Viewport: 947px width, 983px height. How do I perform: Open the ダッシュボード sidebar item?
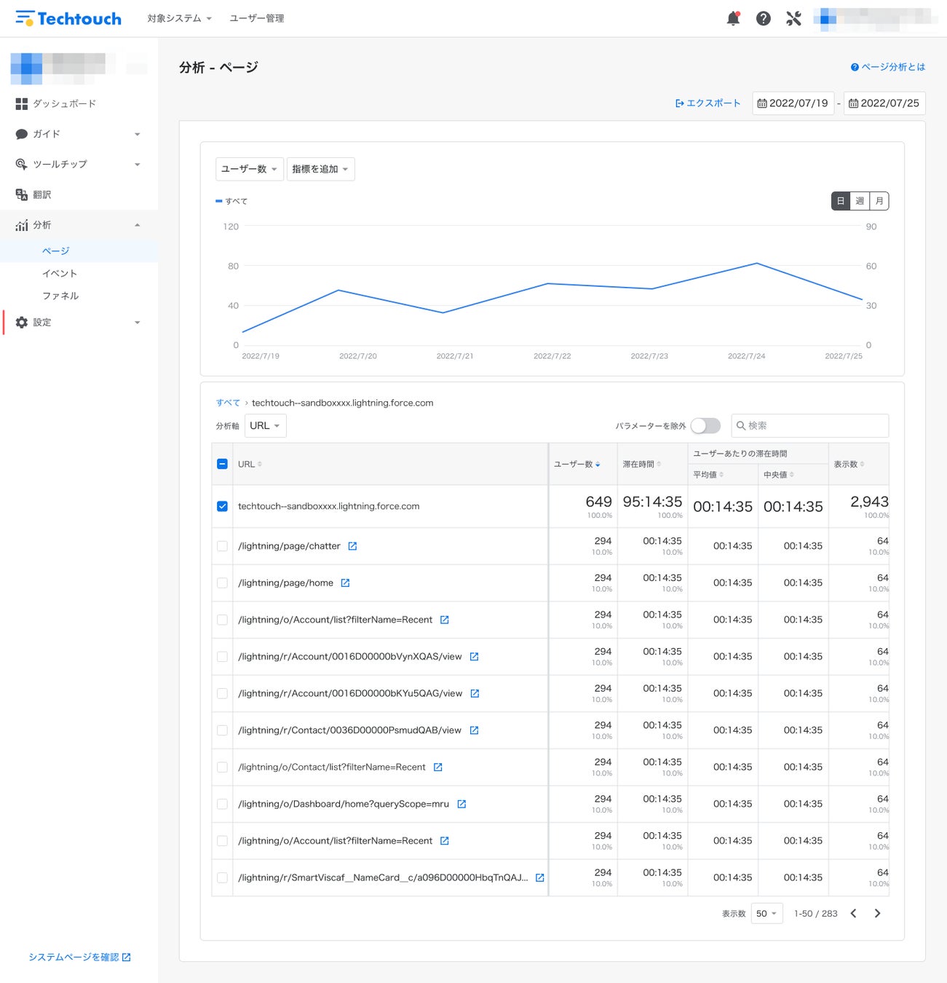(x=79, y=104)
